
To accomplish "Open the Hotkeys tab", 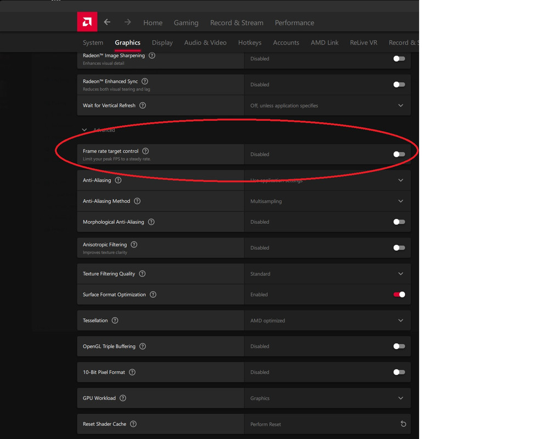I will tap(250, 43).
